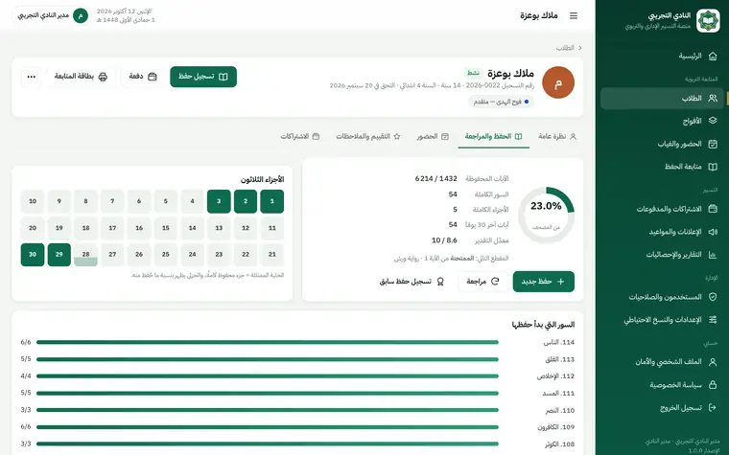729x455 pixels.
Task: Switch to الاشتراكات tab
Action: coord(300,136)
